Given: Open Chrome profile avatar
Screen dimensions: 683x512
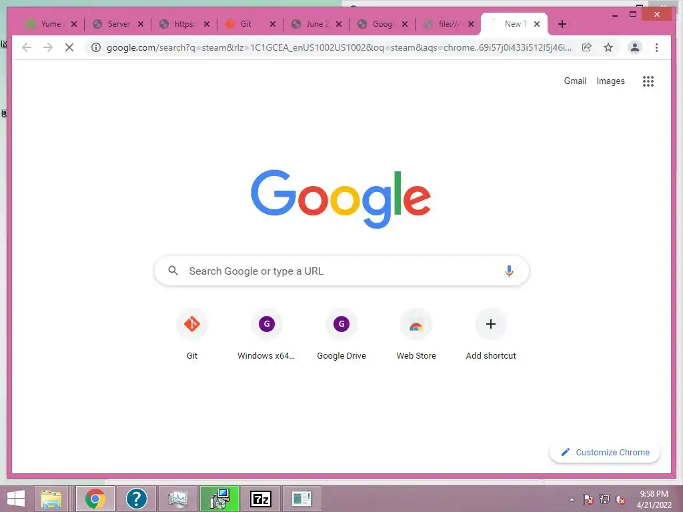Looking at the screenshot, I should click(635, 47).
